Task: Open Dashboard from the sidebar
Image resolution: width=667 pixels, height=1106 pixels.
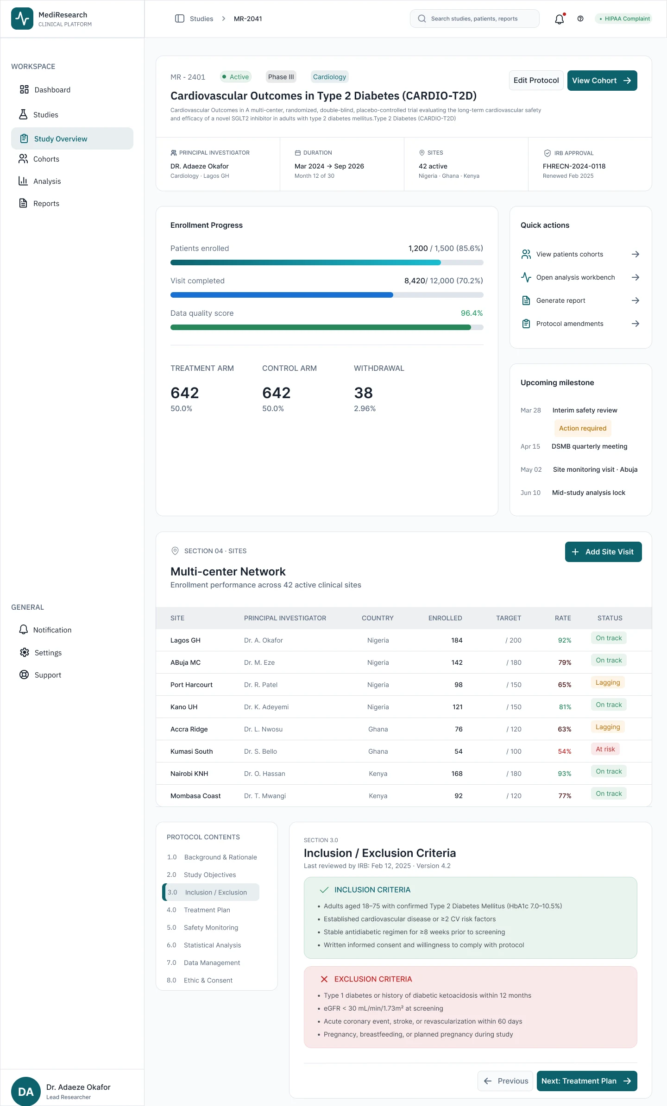Action: (x=52, y=90)
